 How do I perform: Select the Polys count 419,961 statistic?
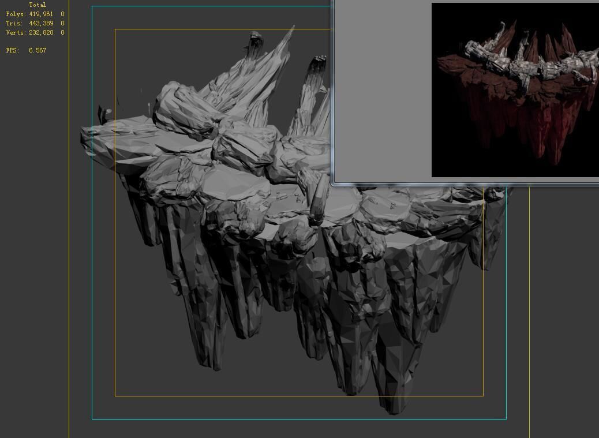click(x=35, y=14)
